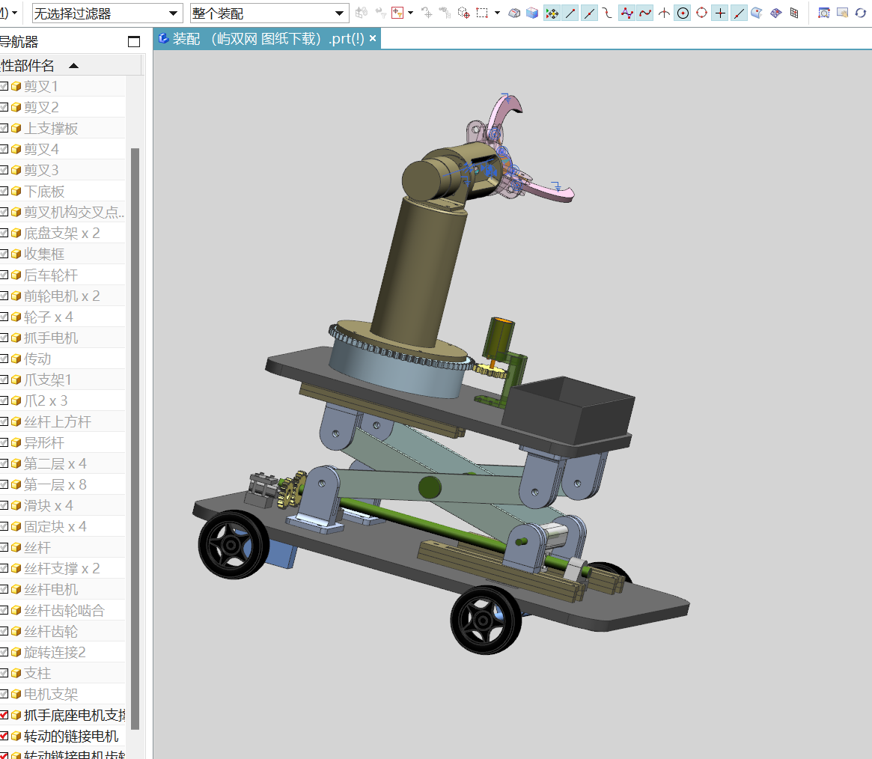
Task: Toggle the intersection snap point
Action: 664,13
